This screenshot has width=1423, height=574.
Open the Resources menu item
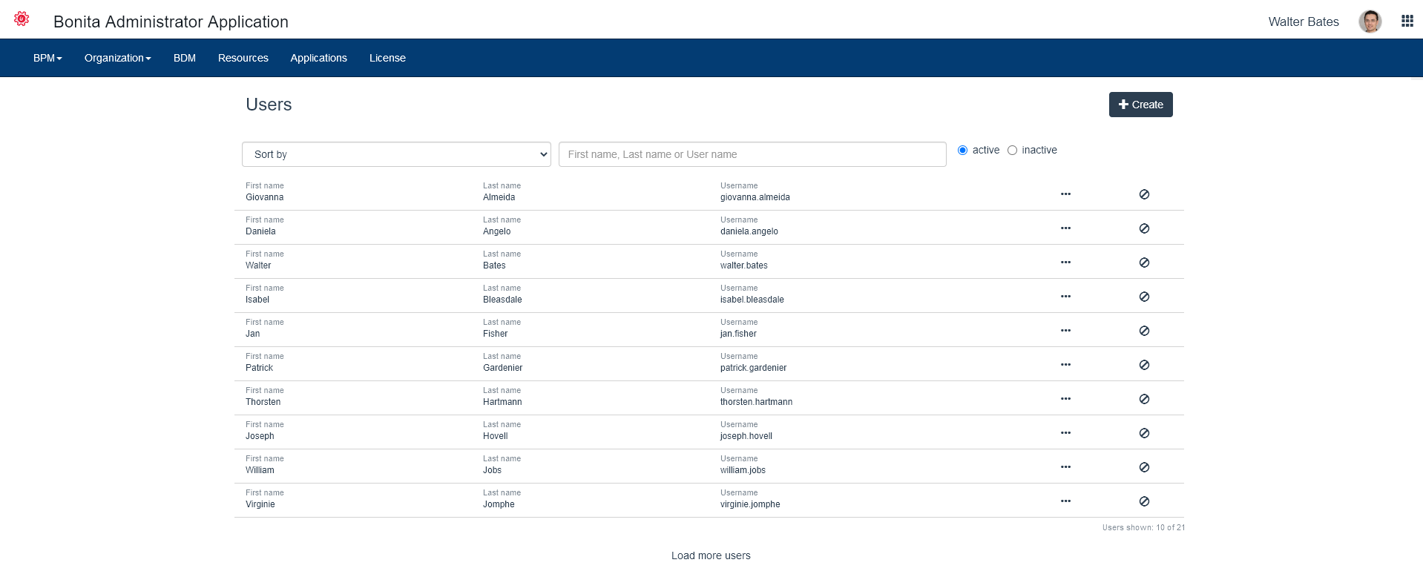point(243,58)
